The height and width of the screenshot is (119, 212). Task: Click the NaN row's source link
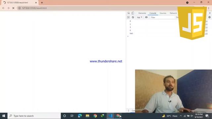[x=206, y=33]
